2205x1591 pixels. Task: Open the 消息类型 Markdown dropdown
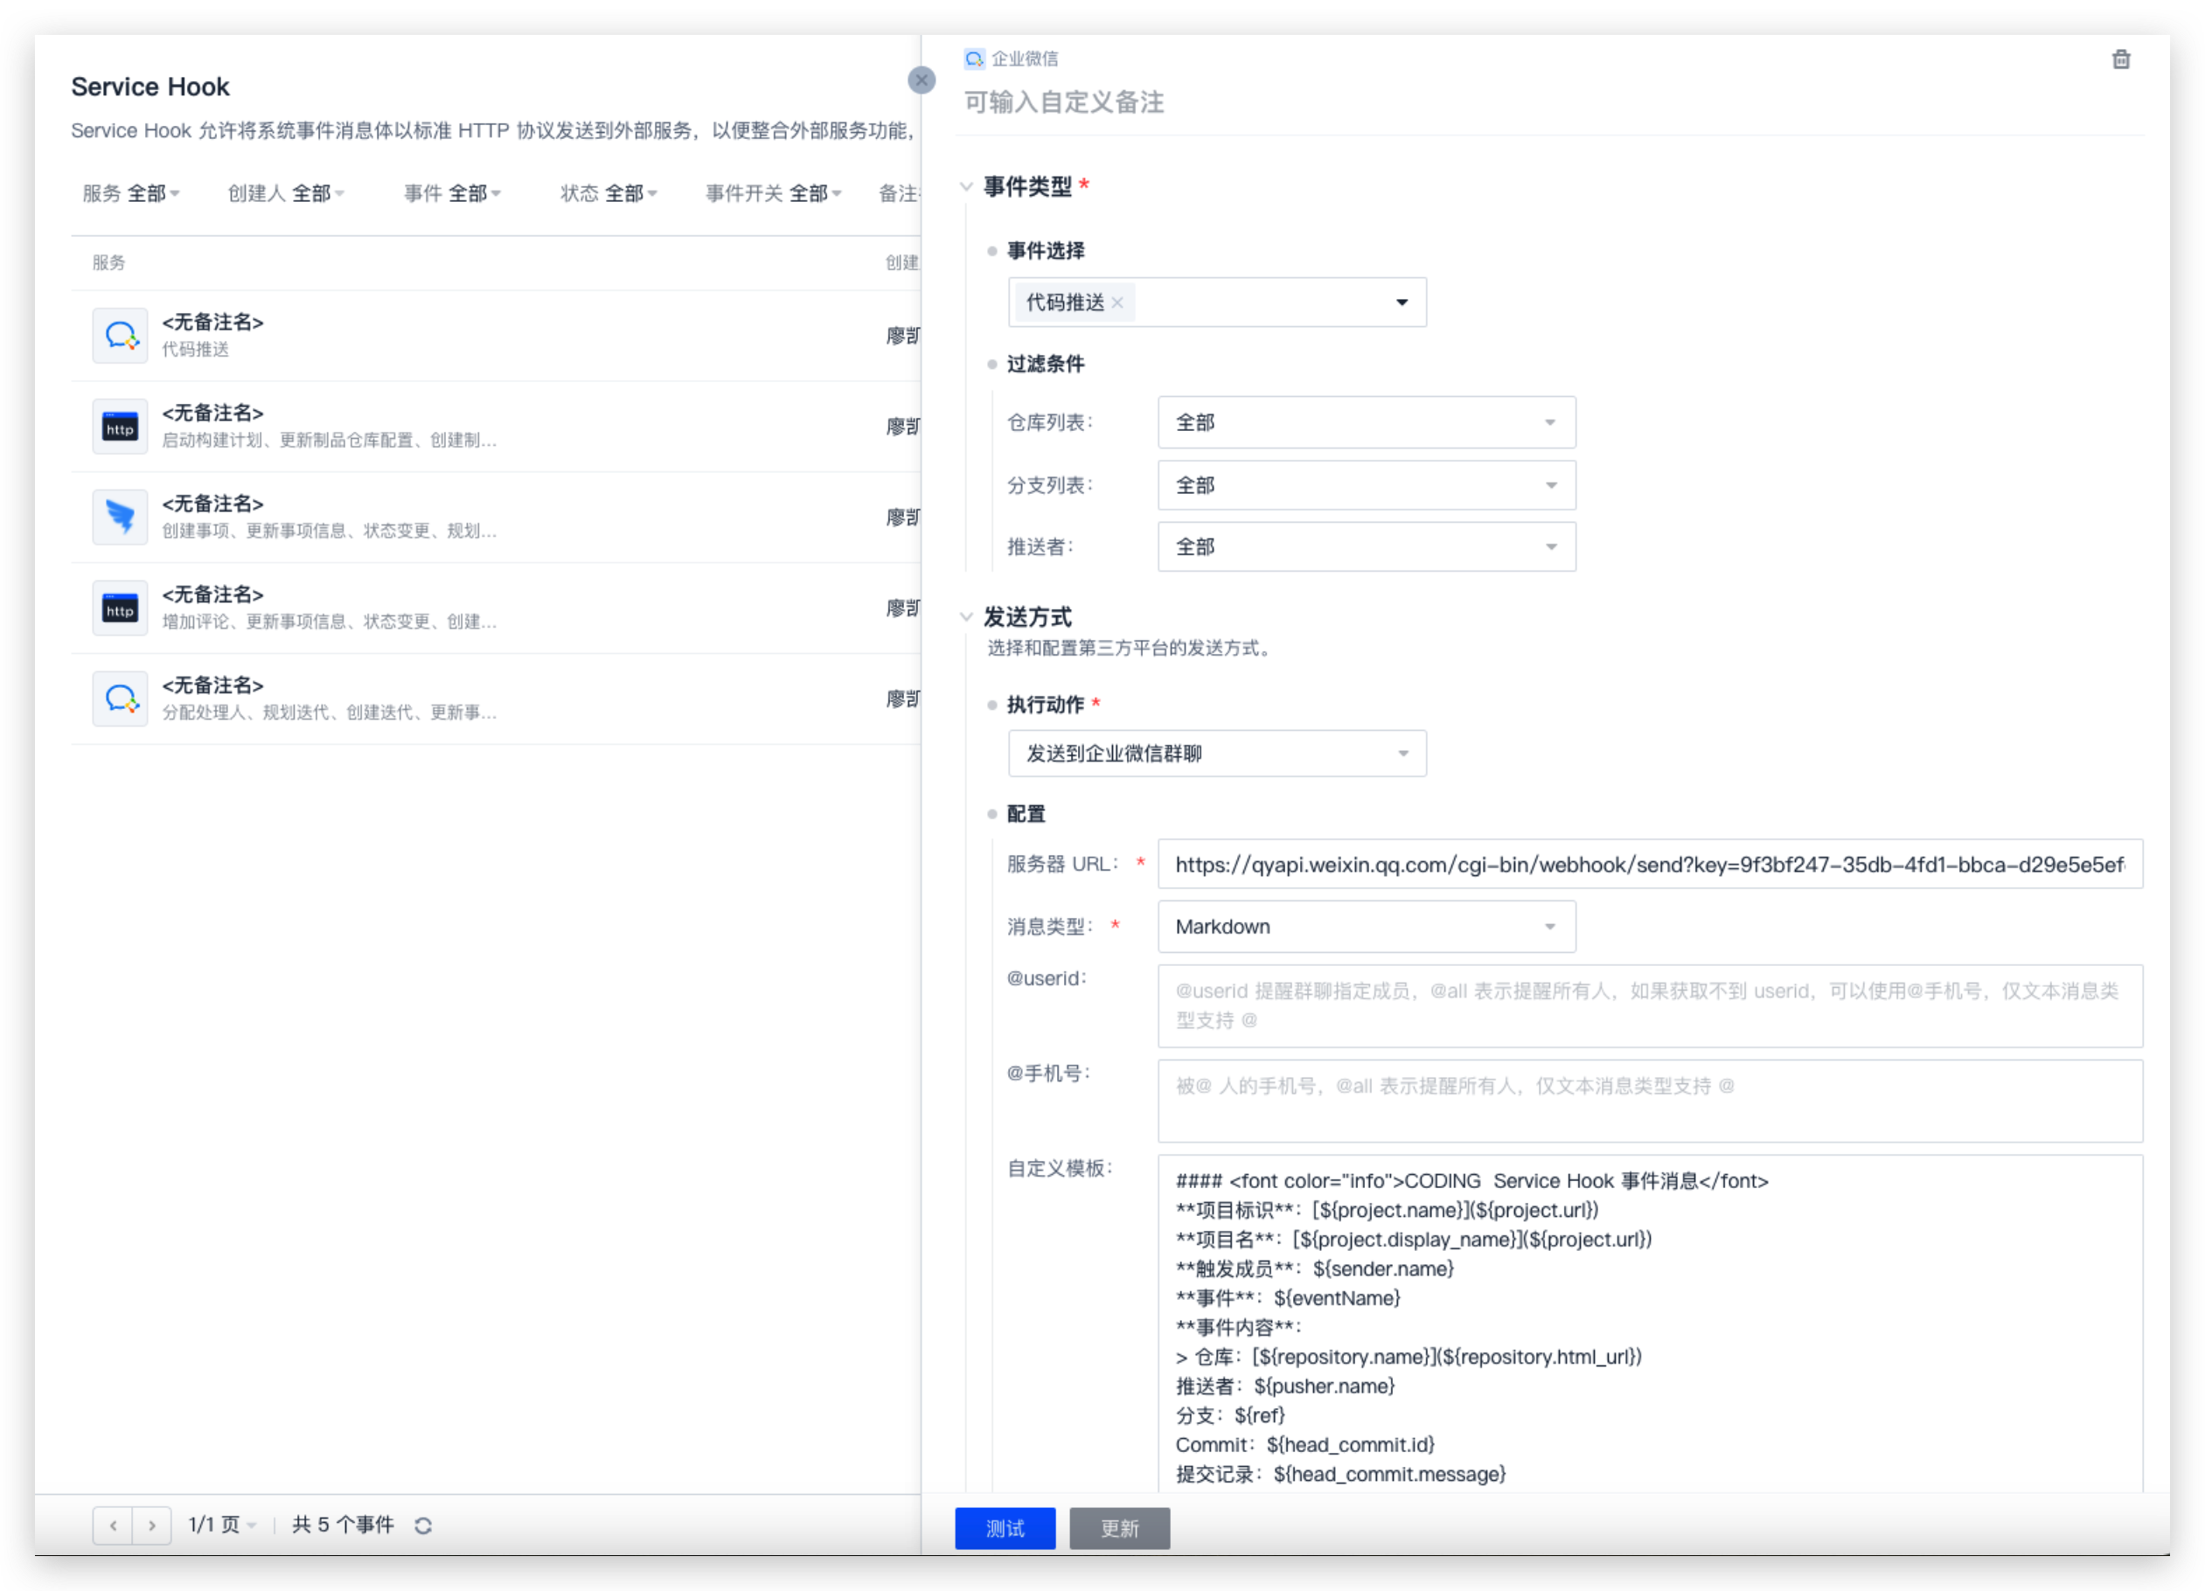click(1366, 927)
